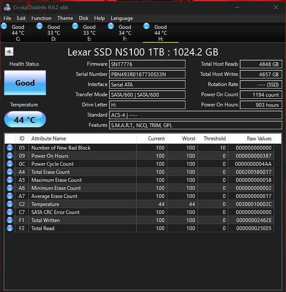Click the status orb for drive C:

(x=4, y=26)
